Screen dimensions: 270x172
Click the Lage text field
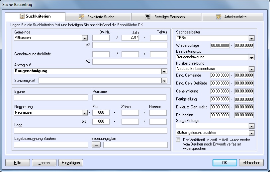pyautogui.click(x=91, y=131)
